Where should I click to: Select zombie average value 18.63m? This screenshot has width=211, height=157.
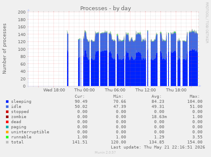[x=159, y=117]
